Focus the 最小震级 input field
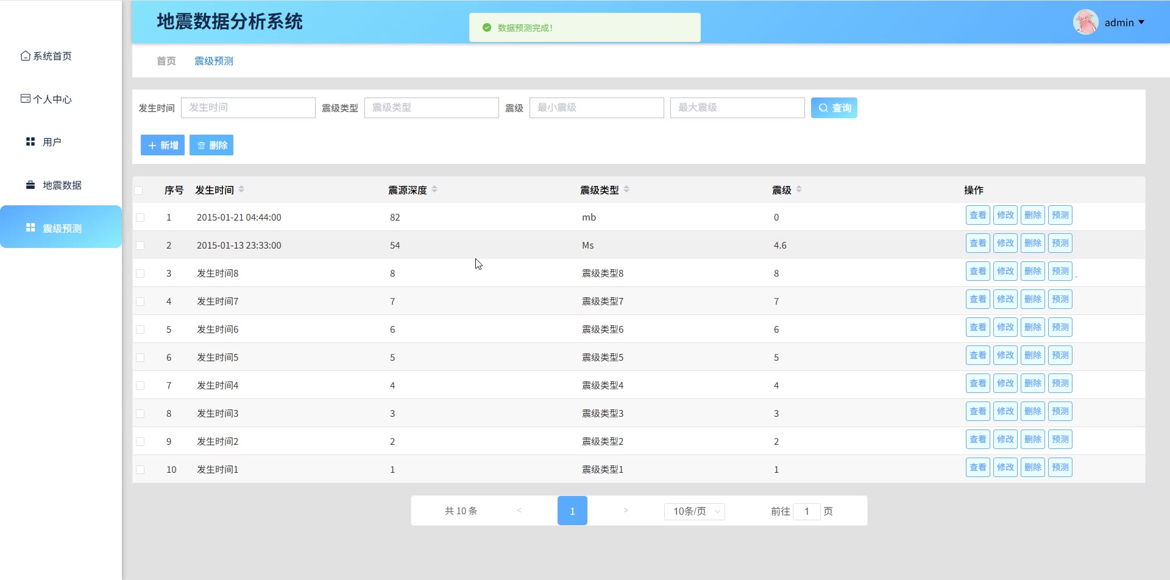 596,108
